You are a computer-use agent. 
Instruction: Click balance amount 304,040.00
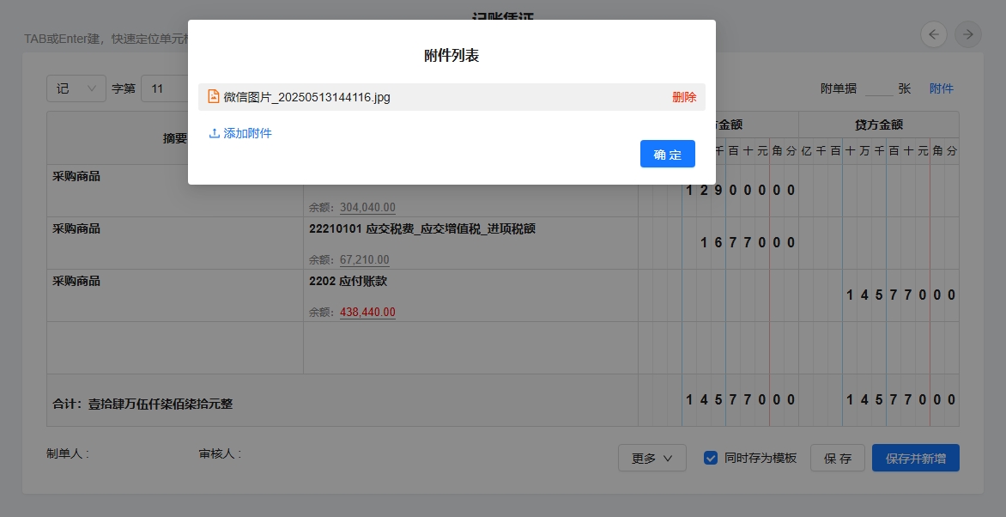367,207
